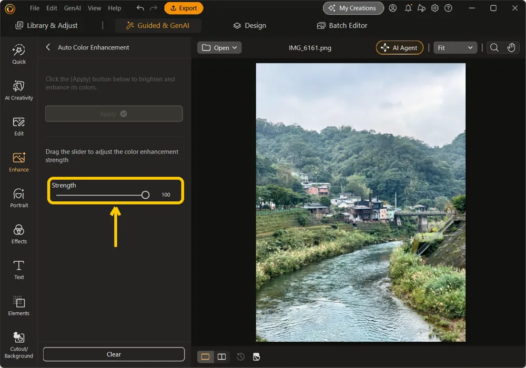Image resolution: width=526 pixels, height=368 pixels.
Task: Open the View menu
Action: point(94,8)
